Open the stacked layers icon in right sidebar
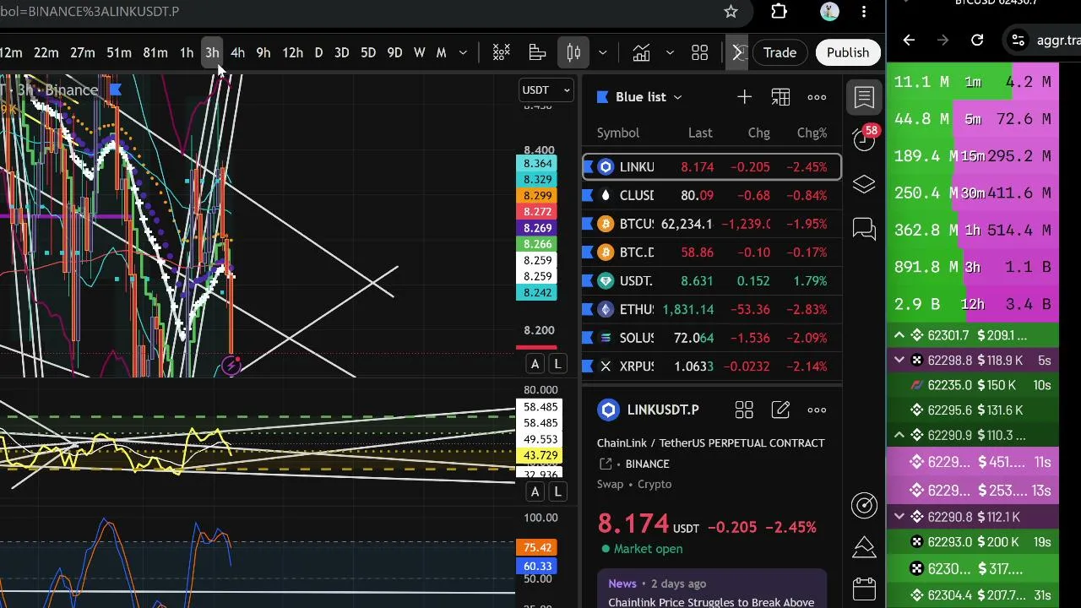 (x=864, y=184)
